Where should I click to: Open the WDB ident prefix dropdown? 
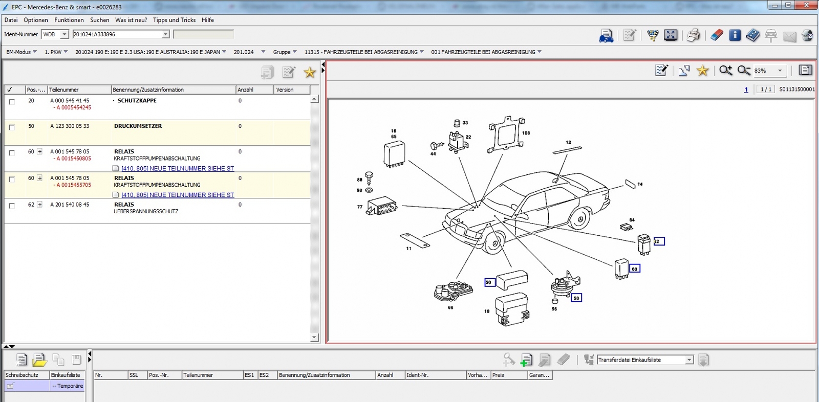[x=64, y=34]
